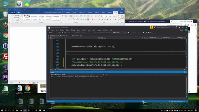Image resolution: width=199 pixels, height=112 pixels.
Task: Click the text highlight color icon in Word
Action: (x=96, y=19)
